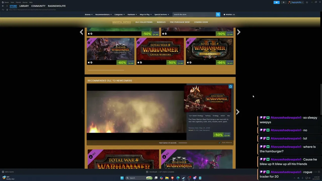Reload the store page
The image size is (322, 181).
[3, 10]
